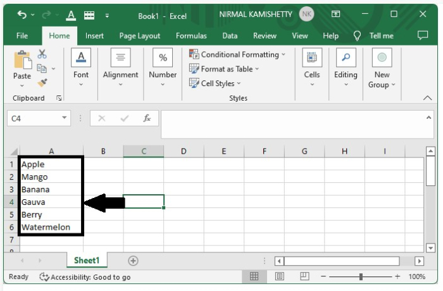Expand the formula bar with the caret
Viewport: 443px width, 291px height.
428,118
